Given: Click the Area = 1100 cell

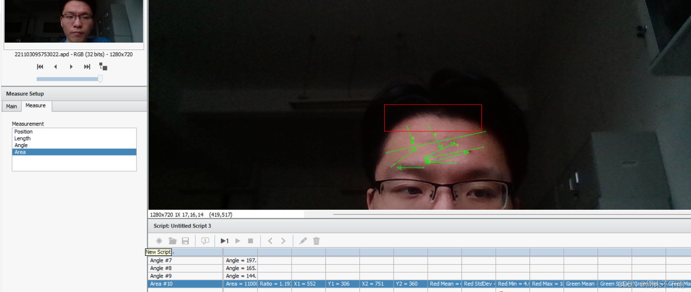Looking at the screenshot, I should pos(240,284).
